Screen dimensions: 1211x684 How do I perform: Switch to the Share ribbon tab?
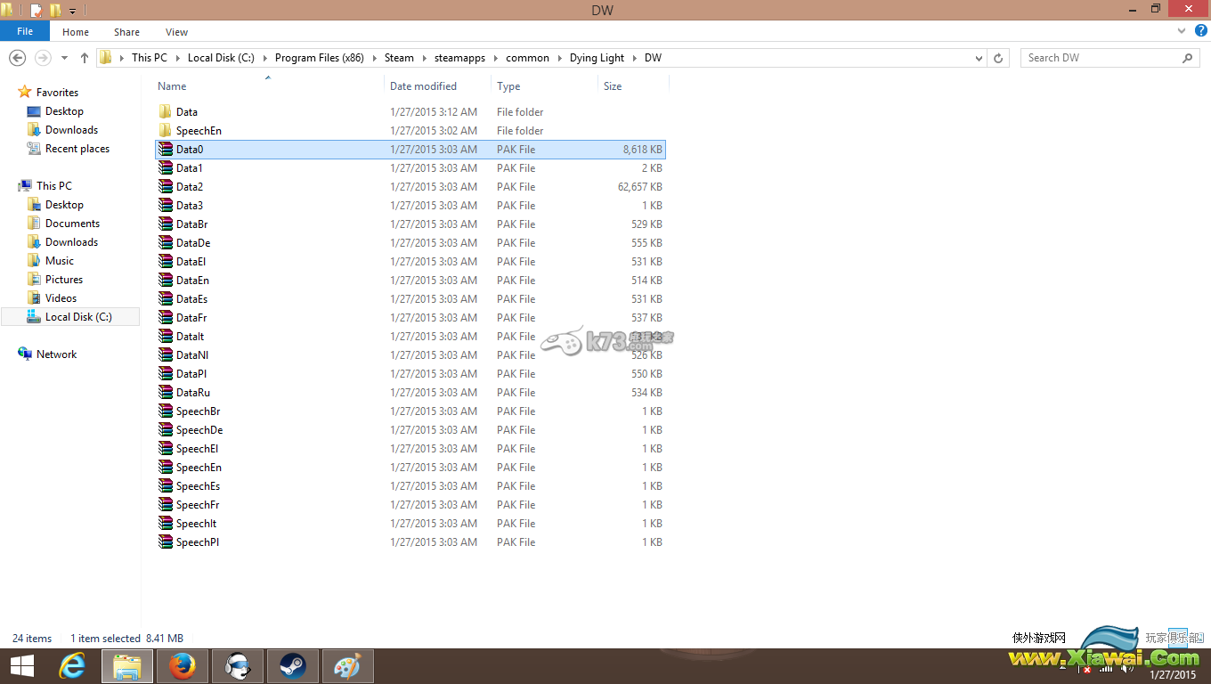point(126,32)
